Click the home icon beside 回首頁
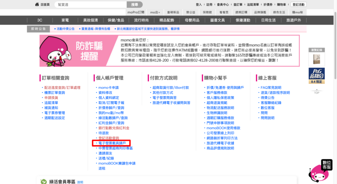The width and height of the screenshot is (337, 184). 37,4
